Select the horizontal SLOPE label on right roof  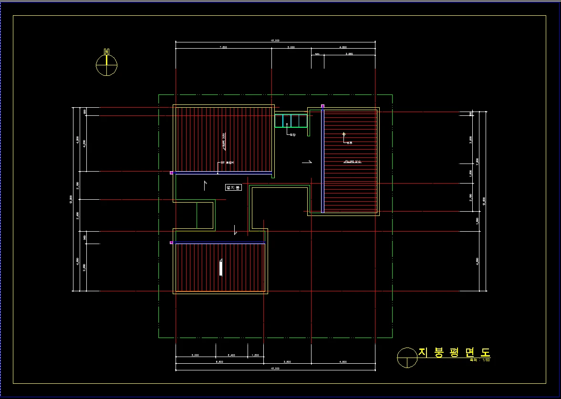tap(353, 162)
